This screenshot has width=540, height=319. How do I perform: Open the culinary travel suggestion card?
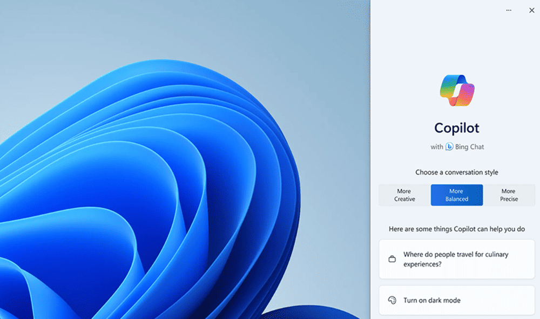(x=457, y=259)
